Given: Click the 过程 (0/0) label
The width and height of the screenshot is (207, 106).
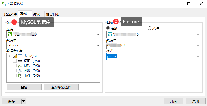Looking at the screenshot, I should pos(32,66).
